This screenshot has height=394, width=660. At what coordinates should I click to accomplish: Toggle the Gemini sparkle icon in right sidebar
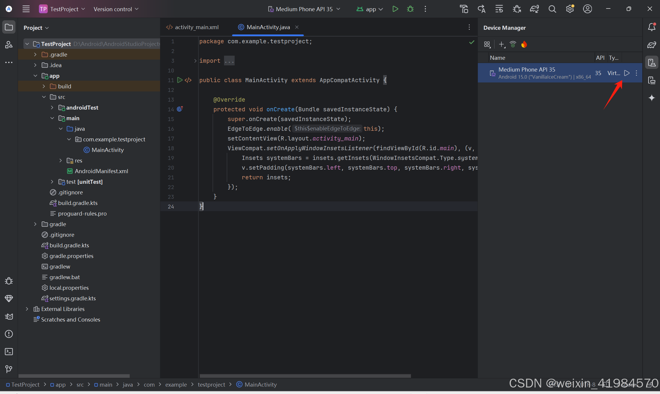coord(652,98)
